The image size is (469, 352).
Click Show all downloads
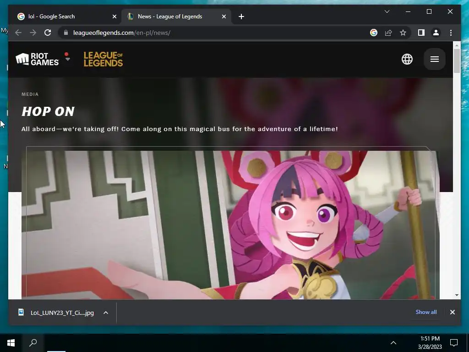(426, 312)
